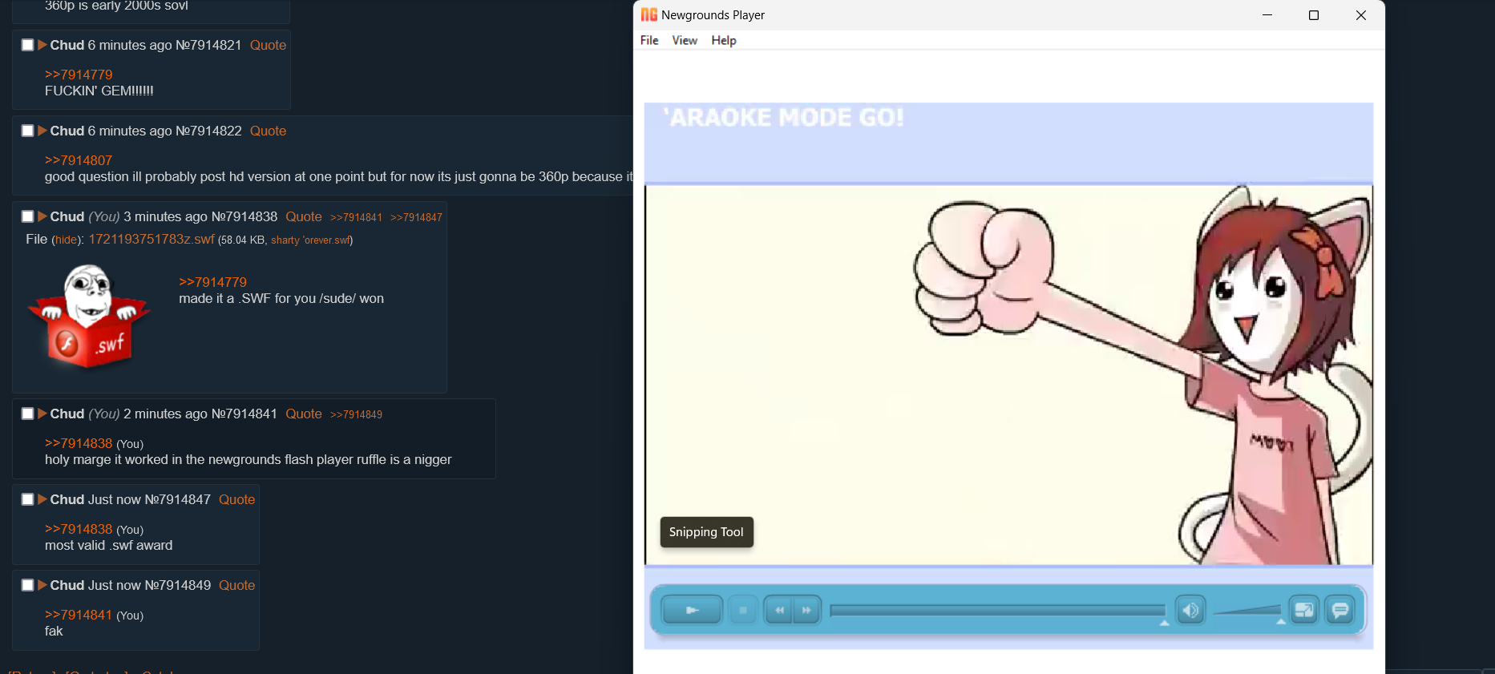Adjust the wedge-shaped volume slider

[1247, 611]
